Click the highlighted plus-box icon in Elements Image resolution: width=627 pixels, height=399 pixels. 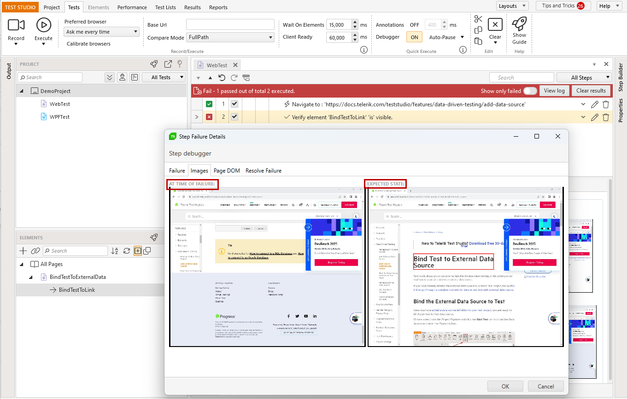(x=137, y=251)
